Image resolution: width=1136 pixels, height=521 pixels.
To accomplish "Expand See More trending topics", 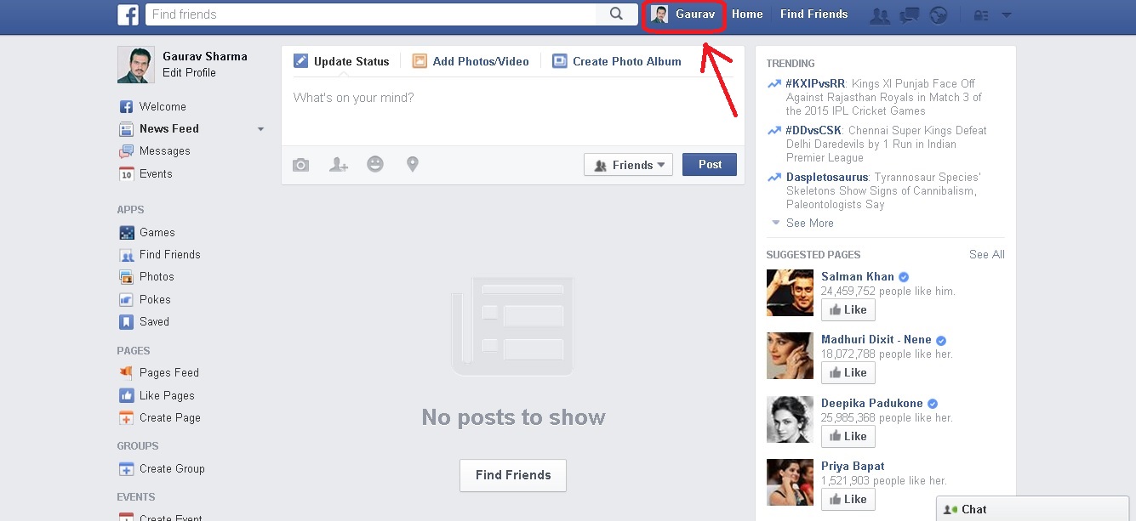I will click(x=809, y=223).
